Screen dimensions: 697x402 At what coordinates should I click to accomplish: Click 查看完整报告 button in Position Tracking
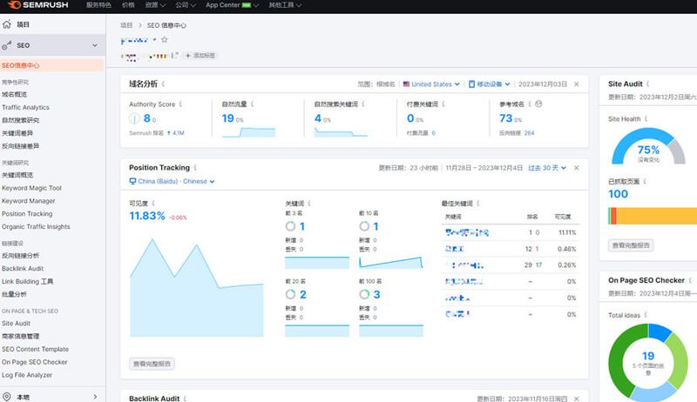(x=152, y=364)
